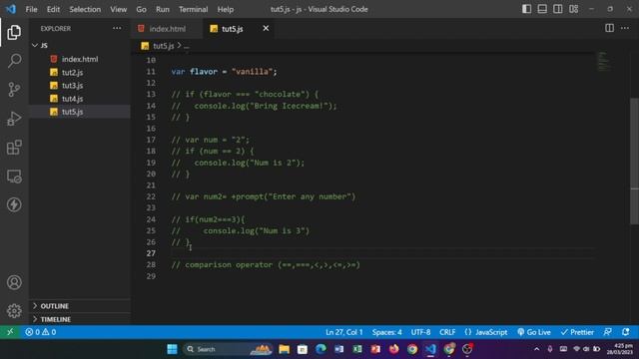
Task: Open the View menu
Action: pyautogui.click(x=118, y=9)
